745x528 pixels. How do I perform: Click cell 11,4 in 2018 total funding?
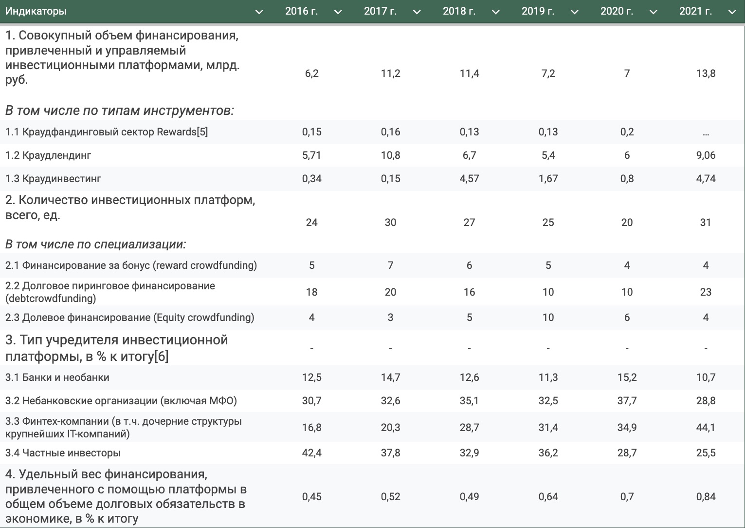pyautogui.click(x=470, y=74)
